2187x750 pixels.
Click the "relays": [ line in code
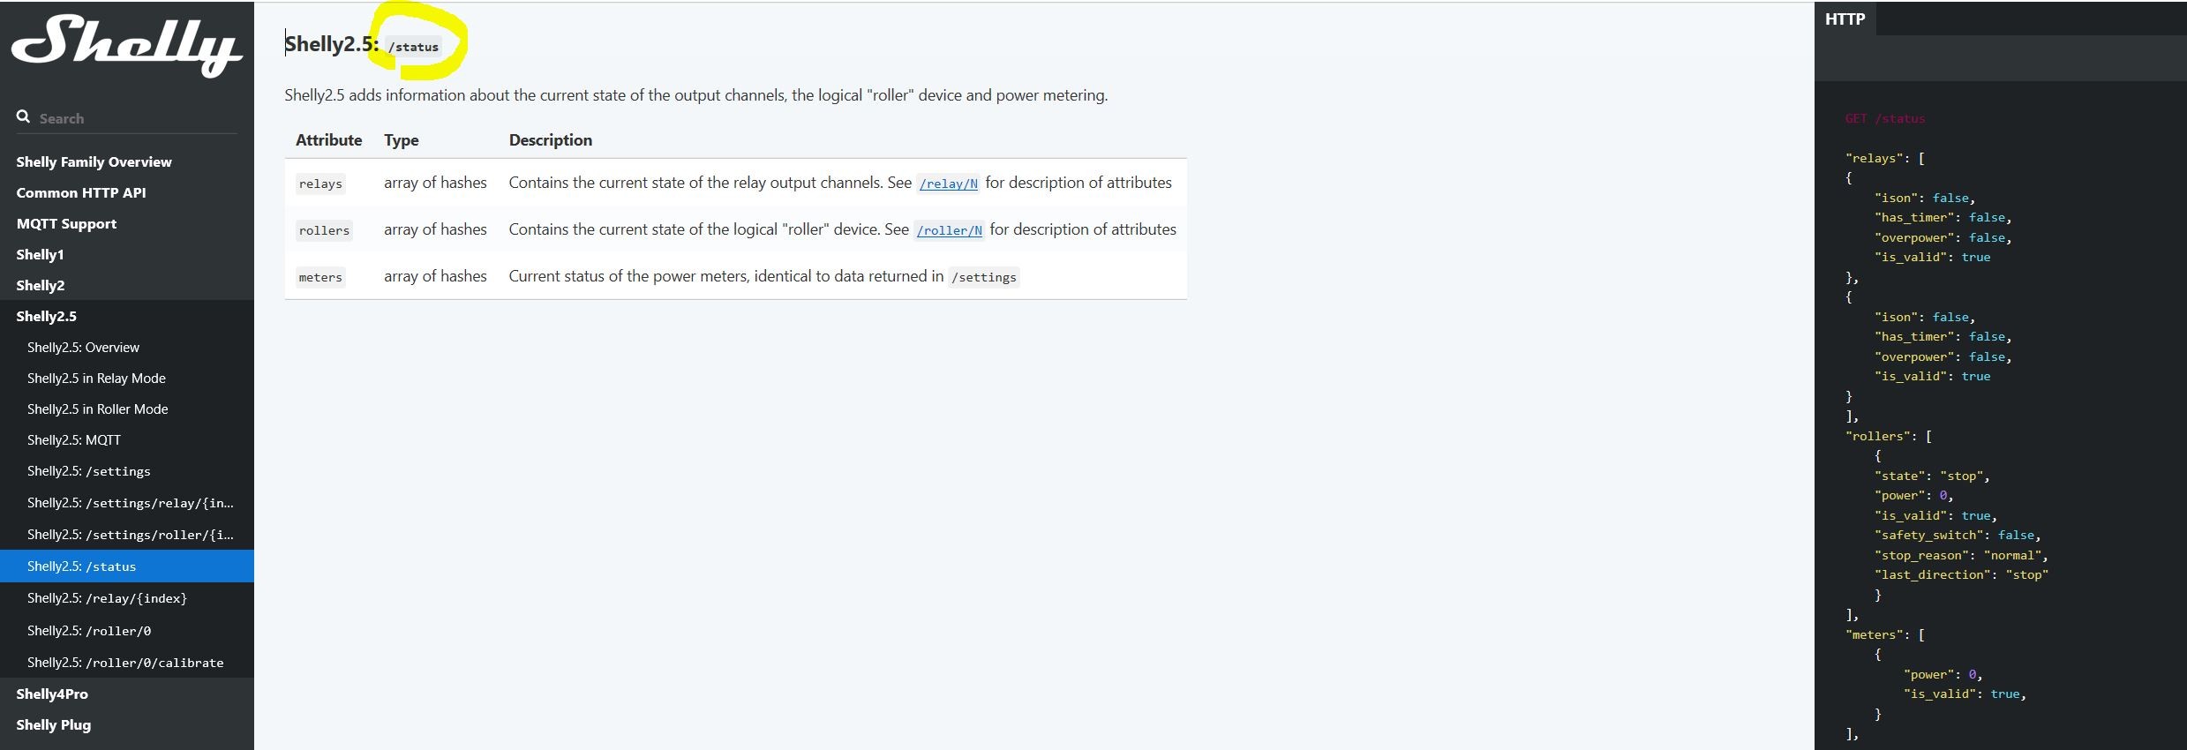coord(1885,158)
